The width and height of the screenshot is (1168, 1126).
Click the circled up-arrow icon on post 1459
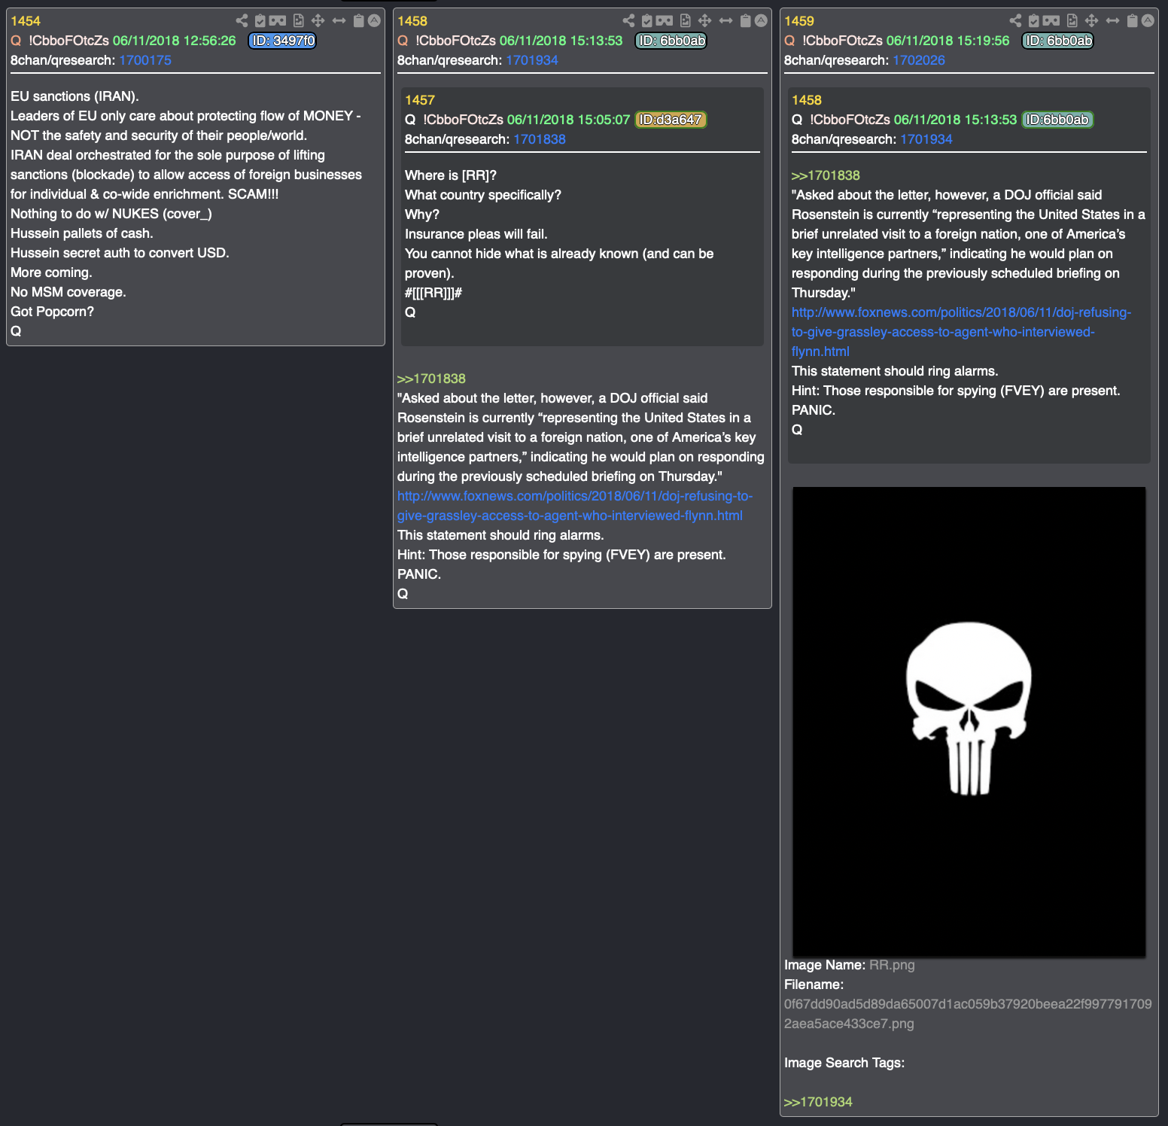tap(1148, 21)
